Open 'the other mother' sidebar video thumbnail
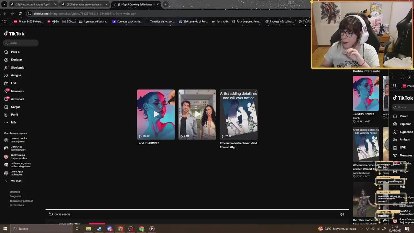 (x=365, y=199)
